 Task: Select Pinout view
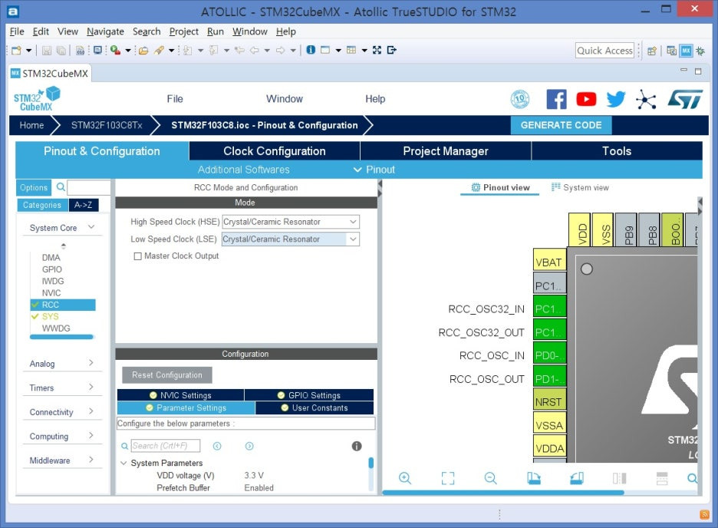[500, 187]
